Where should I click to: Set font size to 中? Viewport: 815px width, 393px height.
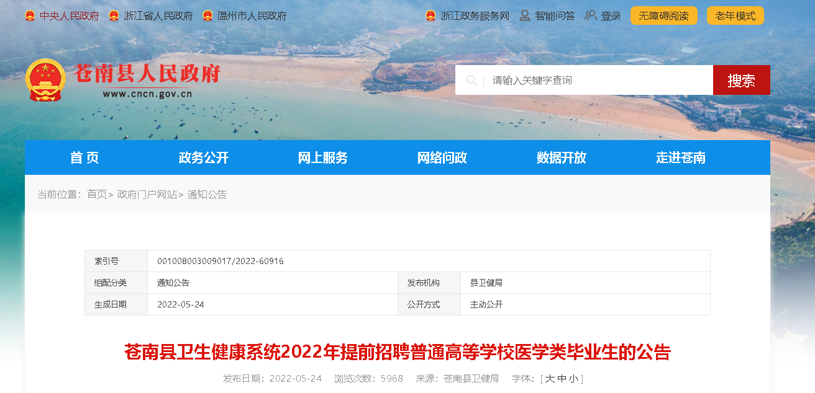click(x=562, y=379)
